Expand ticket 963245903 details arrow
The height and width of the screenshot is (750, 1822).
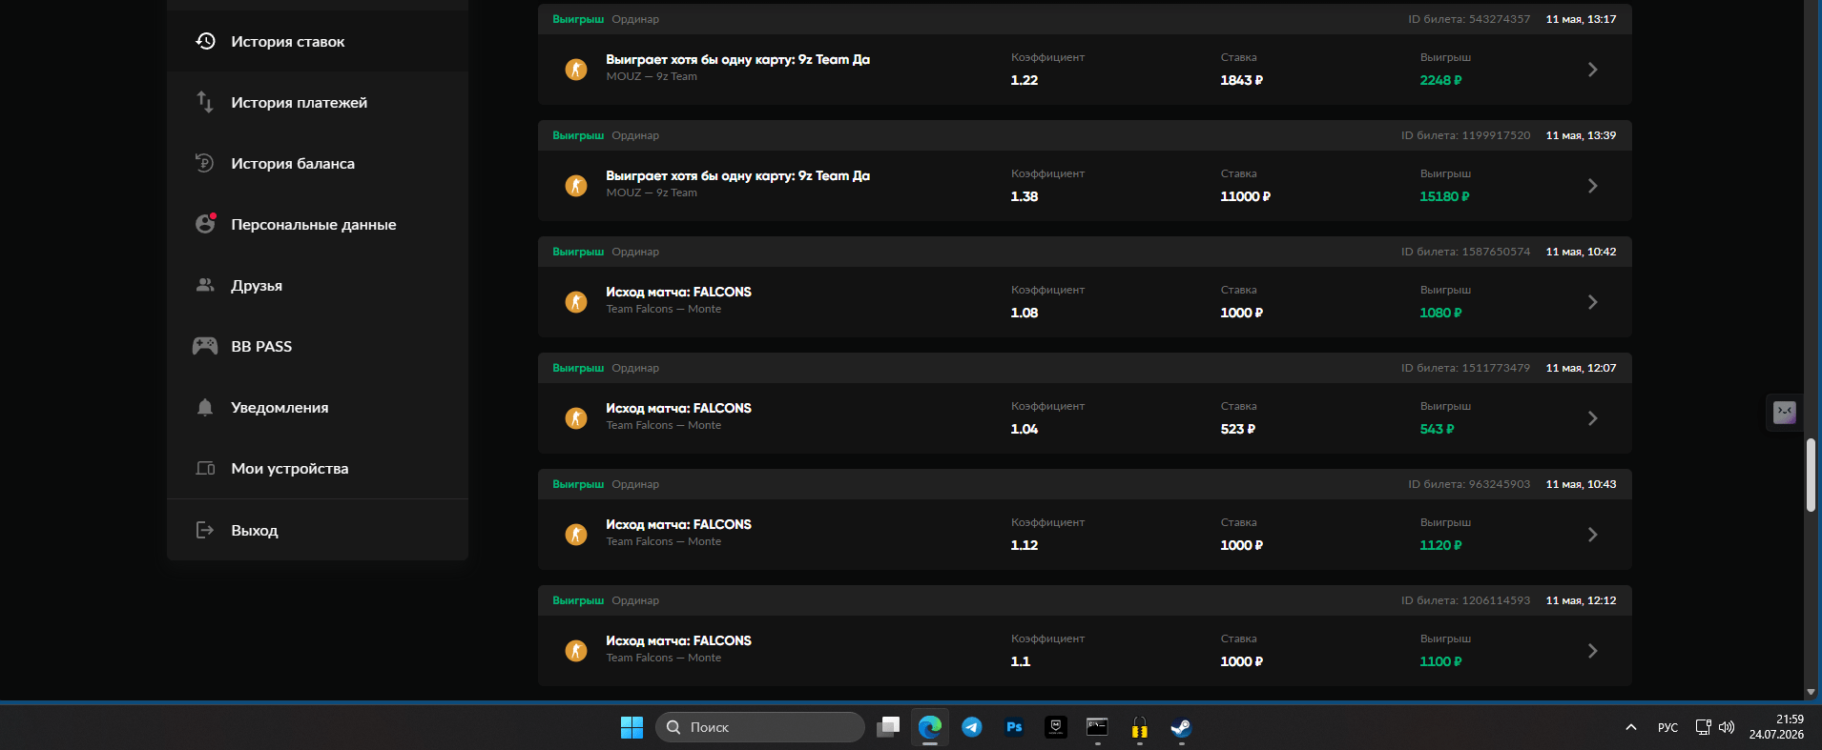[1592, 535]
